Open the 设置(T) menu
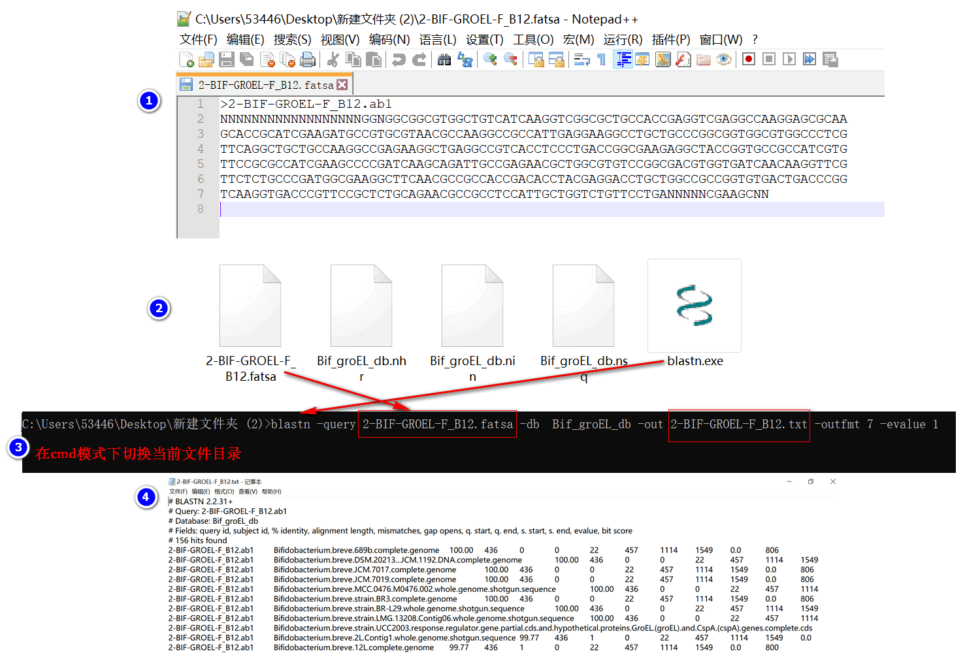 pyautogui.click(x=485, y=40)
